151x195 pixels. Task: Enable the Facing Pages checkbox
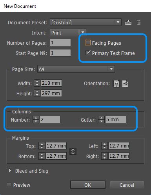87,43
